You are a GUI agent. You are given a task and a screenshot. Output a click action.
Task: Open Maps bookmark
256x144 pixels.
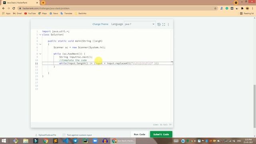pyautogui.click(x=43, y=13)
